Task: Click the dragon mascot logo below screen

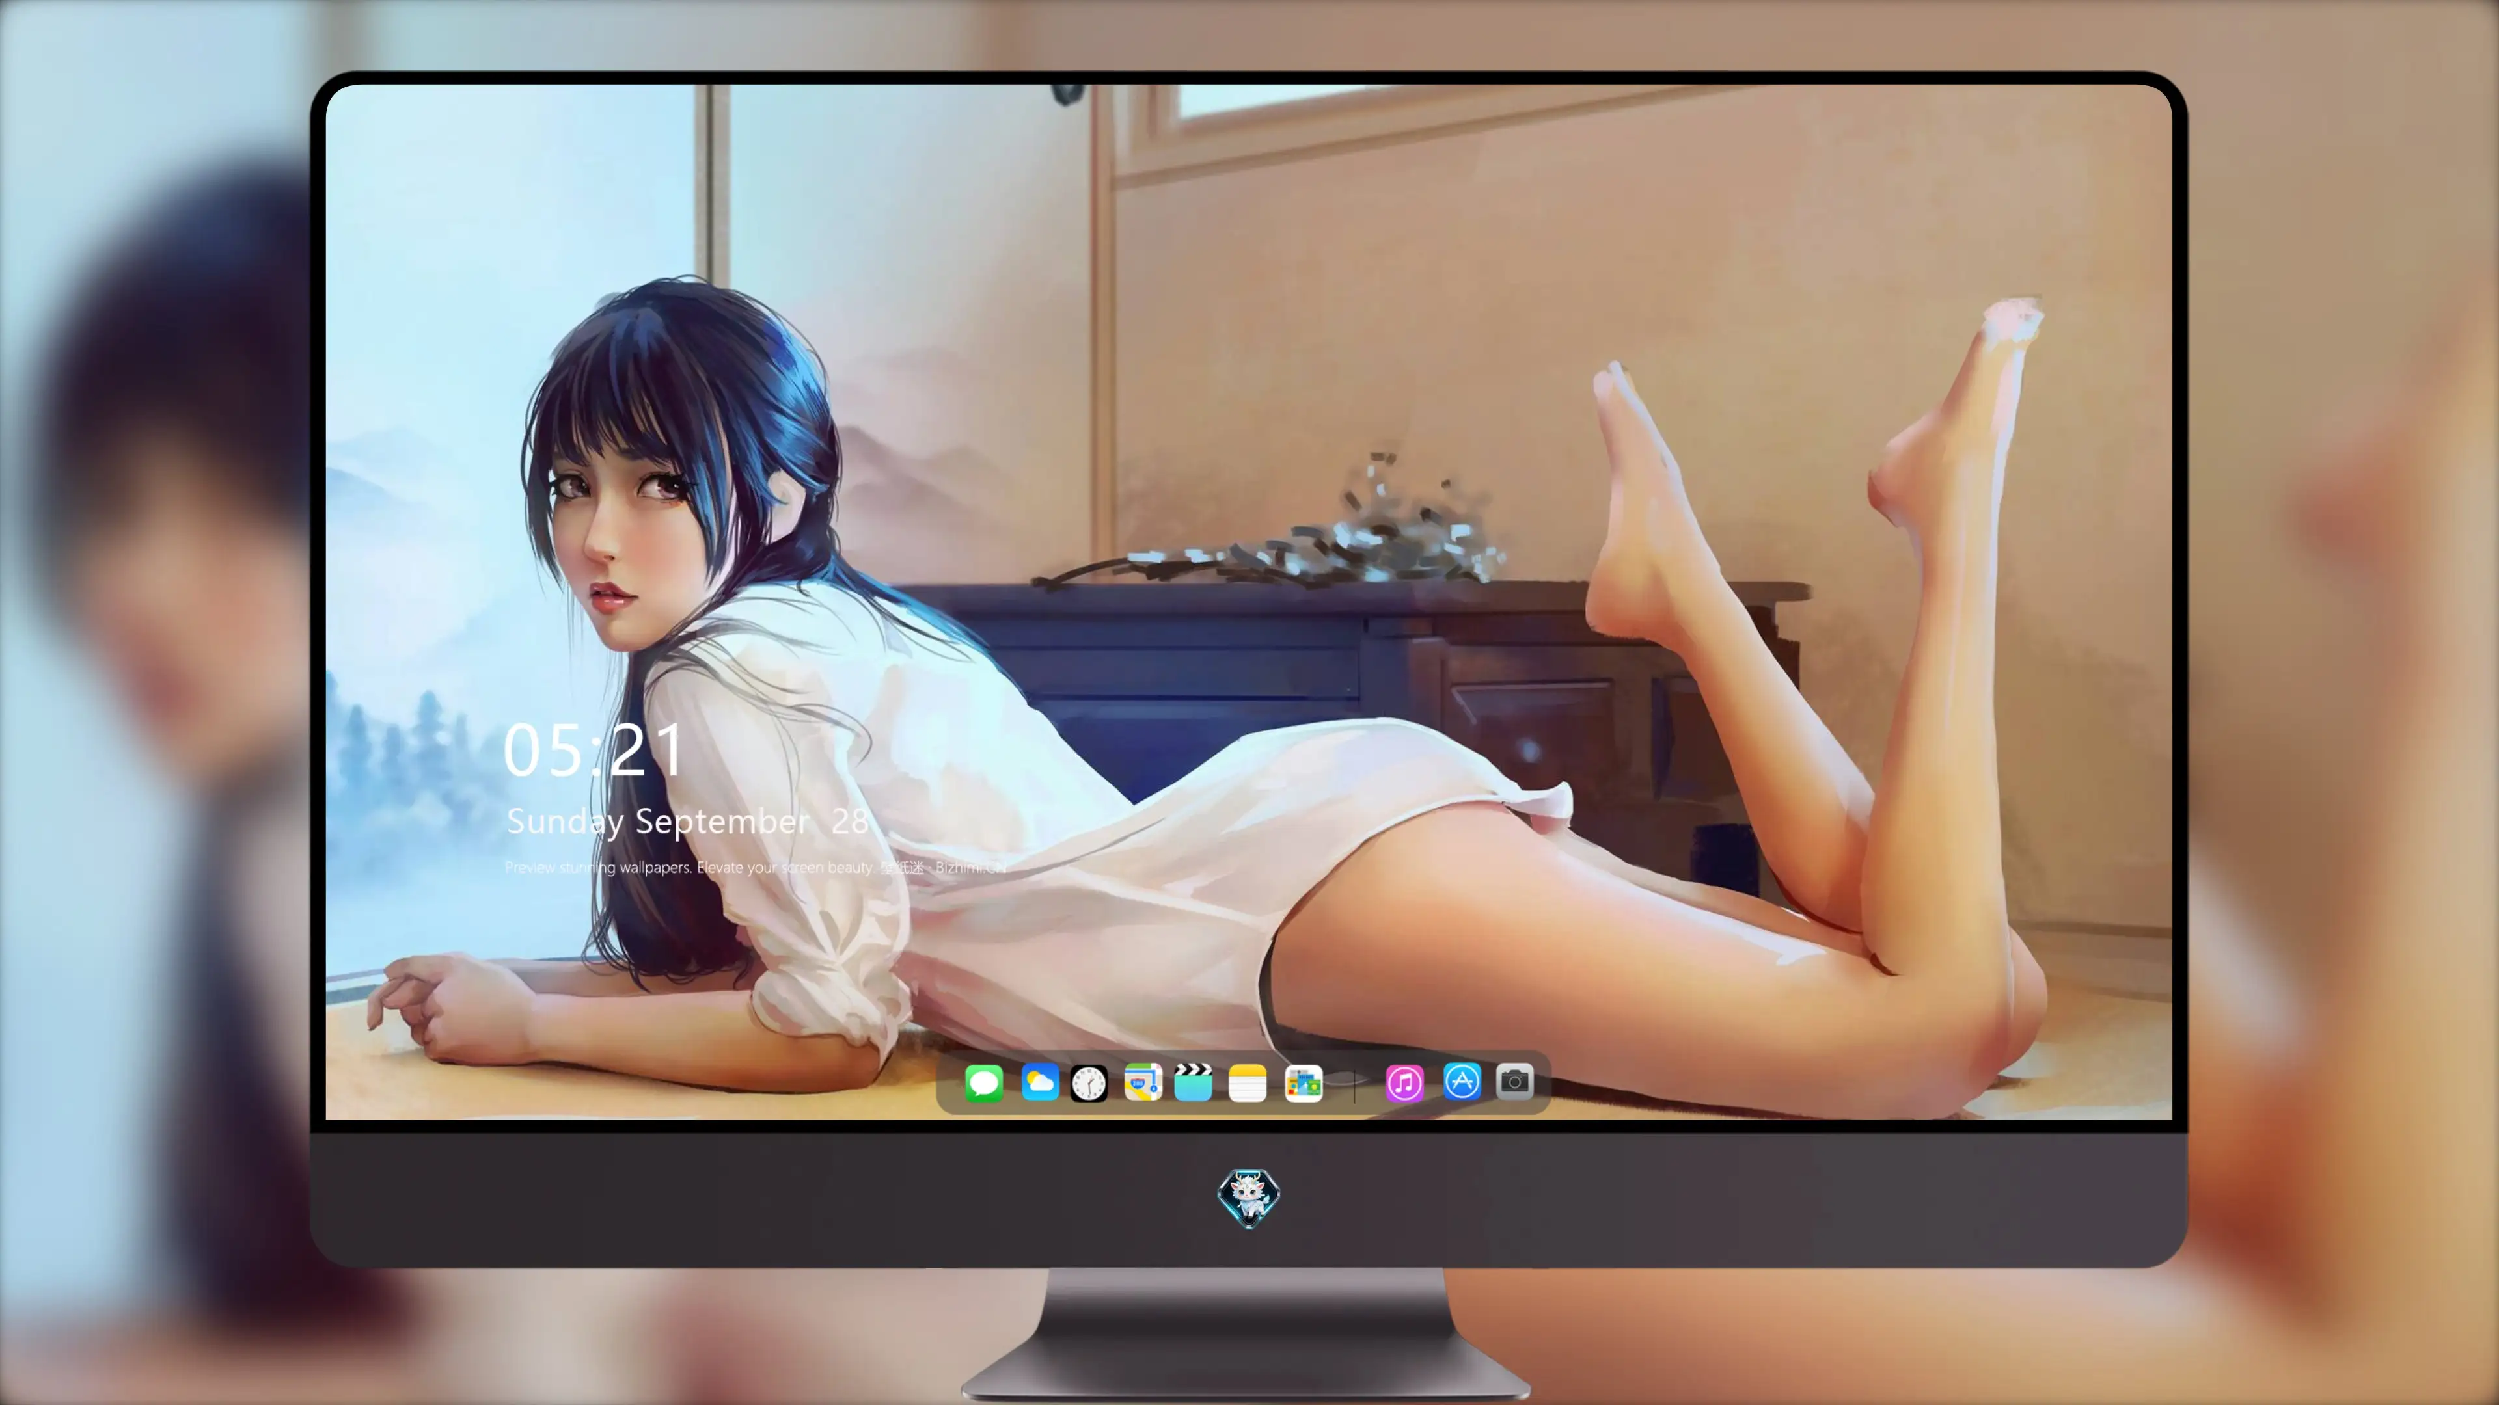Action: 1249,1198
